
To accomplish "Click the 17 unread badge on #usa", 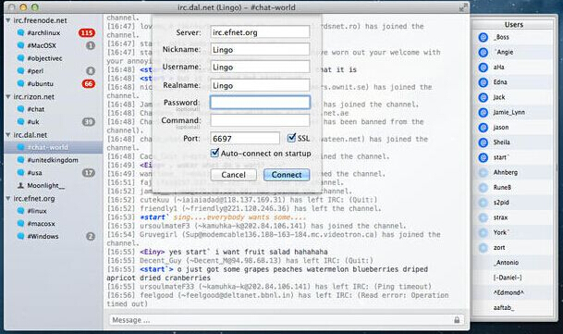I will pyautogui.click(x=89, y=173).
